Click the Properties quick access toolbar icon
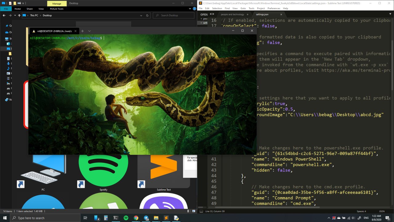This screenshot has height=222, width=394. coord(10,3)
